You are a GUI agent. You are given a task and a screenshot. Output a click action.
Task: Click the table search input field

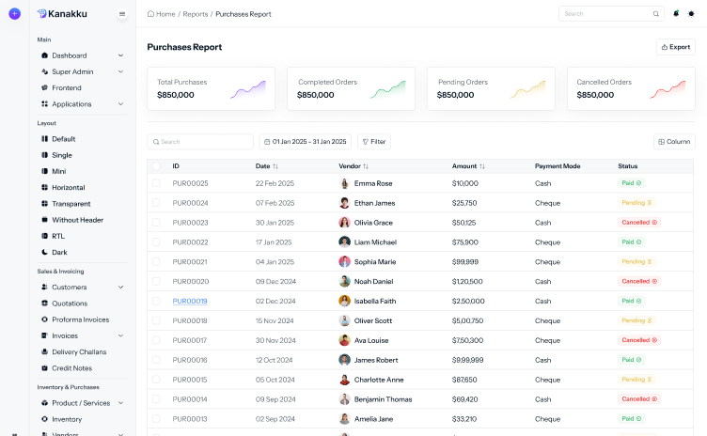[x=200, y=142]
